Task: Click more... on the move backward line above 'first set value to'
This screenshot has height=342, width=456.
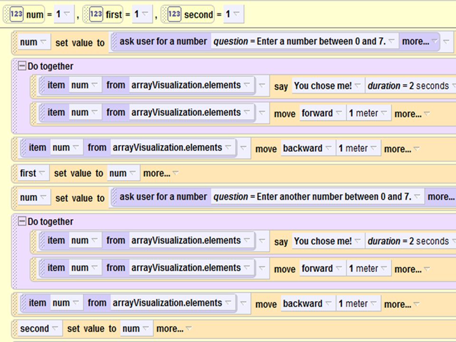Action: 402,149
